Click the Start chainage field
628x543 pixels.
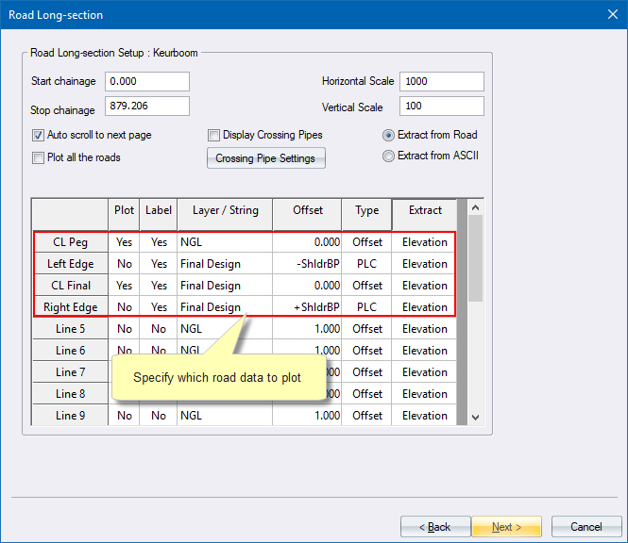point(147,82)
